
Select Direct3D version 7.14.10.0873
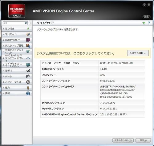click(x=108, y=103)
